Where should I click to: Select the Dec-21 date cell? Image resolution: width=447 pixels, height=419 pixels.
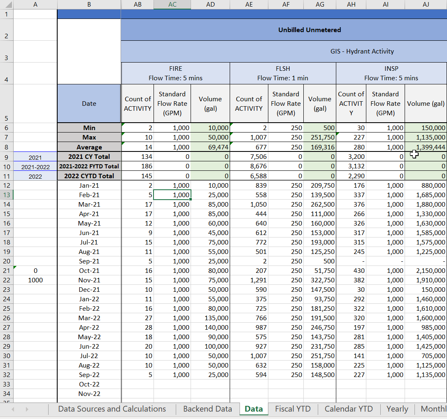pos(89,290)
